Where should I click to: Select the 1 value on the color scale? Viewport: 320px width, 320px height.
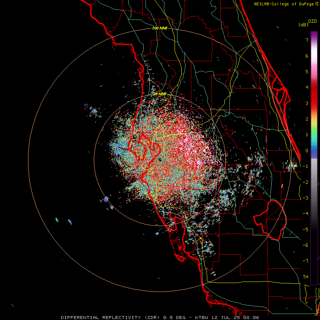307,135
